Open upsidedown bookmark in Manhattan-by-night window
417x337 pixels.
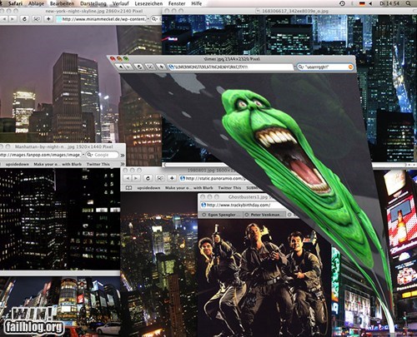click(18, 164)
